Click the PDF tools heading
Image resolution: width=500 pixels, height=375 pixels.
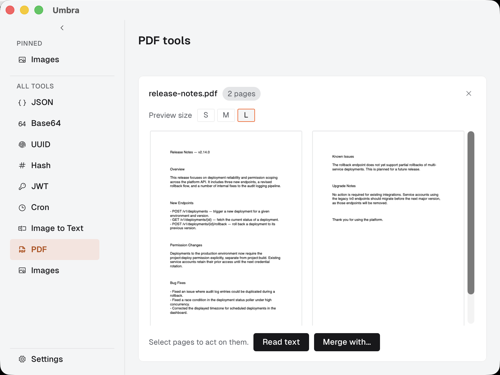[164, 41]
